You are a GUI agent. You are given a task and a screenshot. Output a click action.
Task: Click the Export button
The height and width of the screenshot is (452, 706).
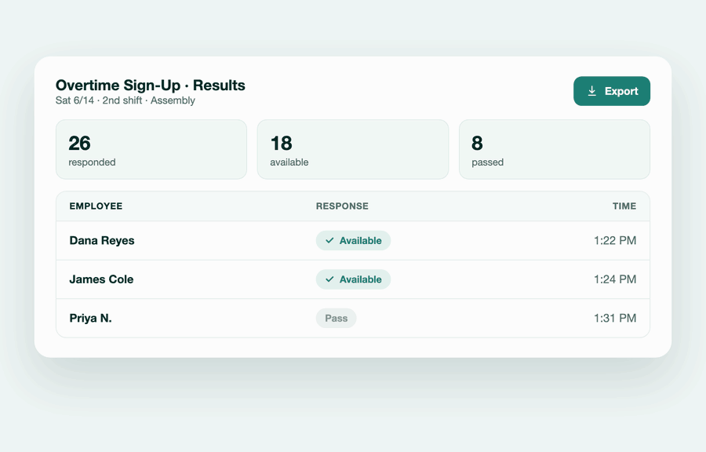pyautogui.click(x=611, y=91)
